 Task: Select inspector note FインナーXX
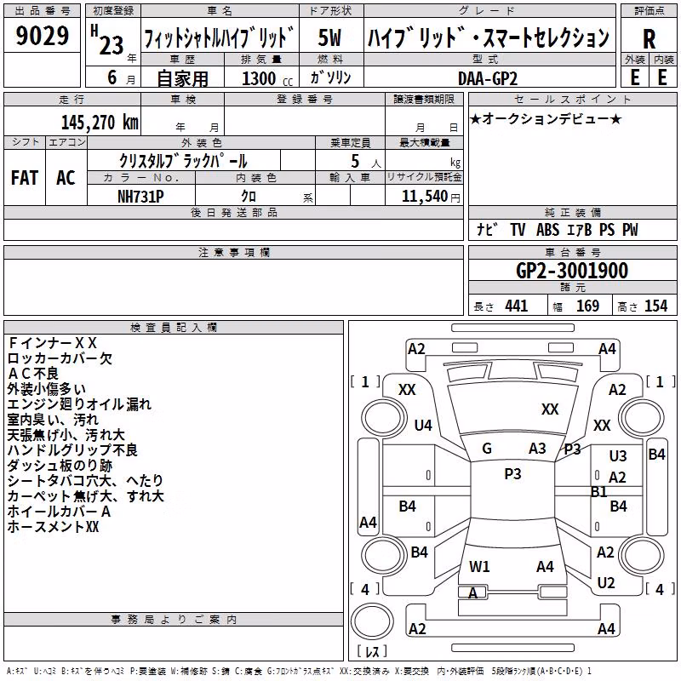pyautogui.click(x=52, y=343)
